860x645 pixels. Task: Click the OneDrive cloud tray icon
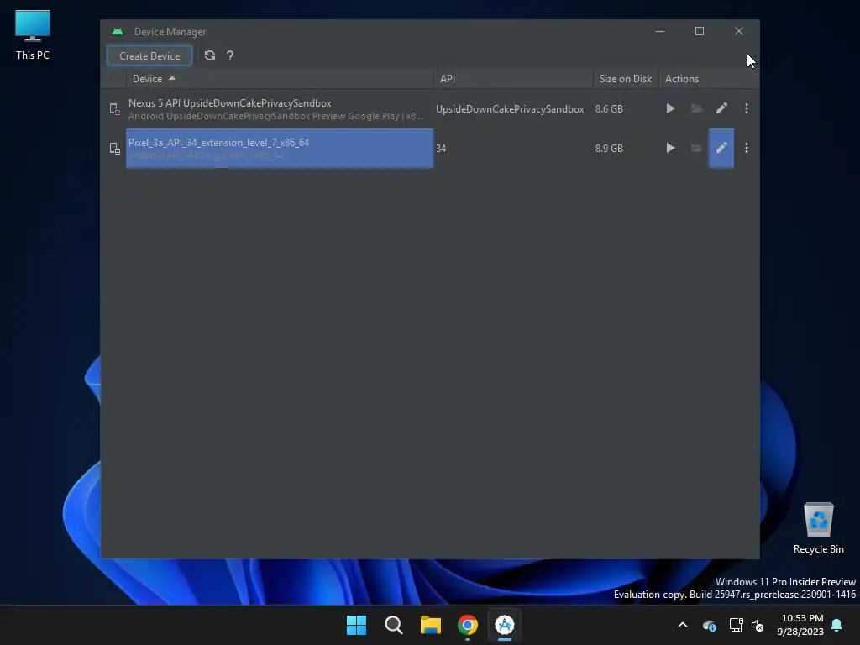pyautogui.click(x=710, y=625)
